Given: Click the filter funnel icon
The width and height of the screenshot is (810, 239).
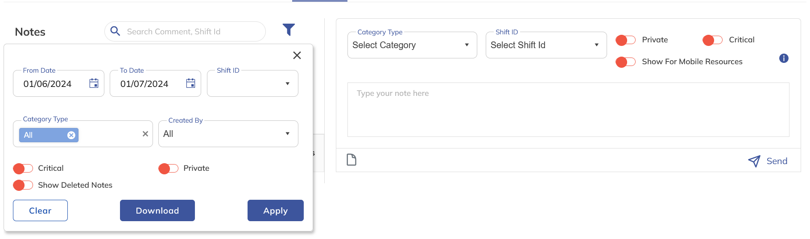Looking at the screenshot, I should tap(289, 30).
